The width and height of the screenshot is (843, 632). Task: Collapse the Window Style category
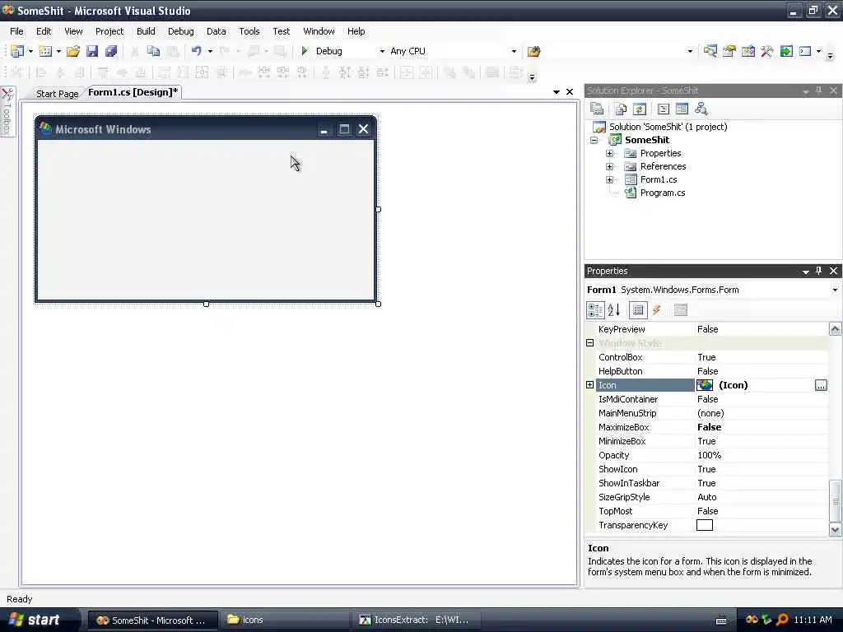coord(589,343)
